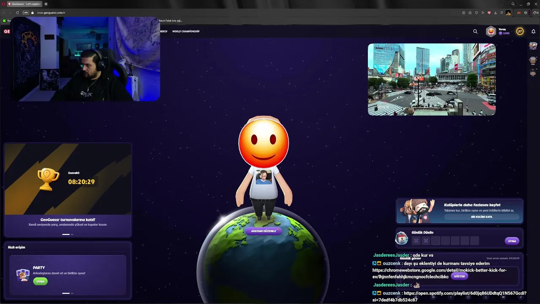Image resolution: width=540 pixels, height=304 pixels.
Task: Select the GeoGuessr browser tab
Action: point(24,4)
